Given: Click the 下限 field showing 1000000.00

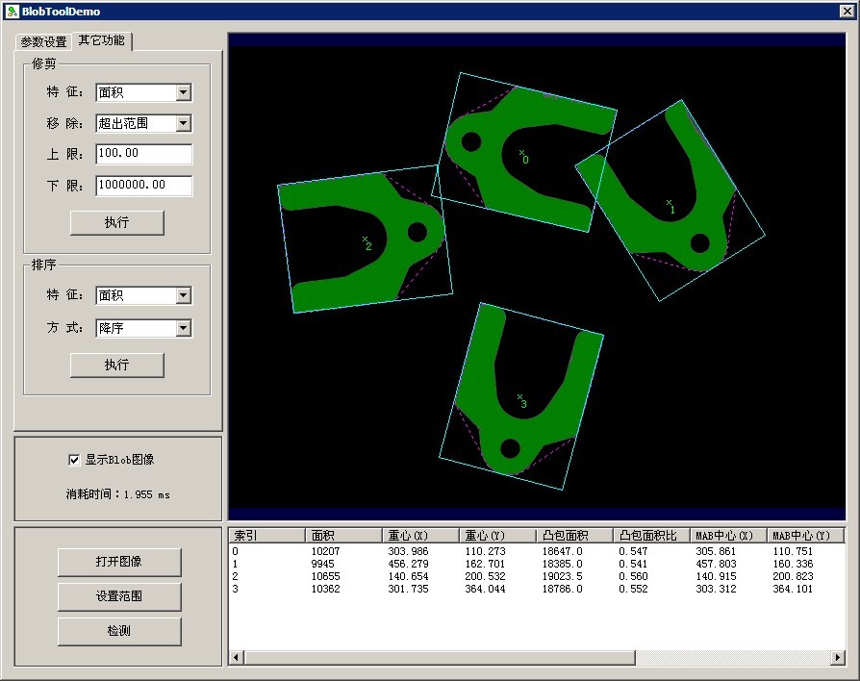Looking at the screenshot, I should 143,185.
